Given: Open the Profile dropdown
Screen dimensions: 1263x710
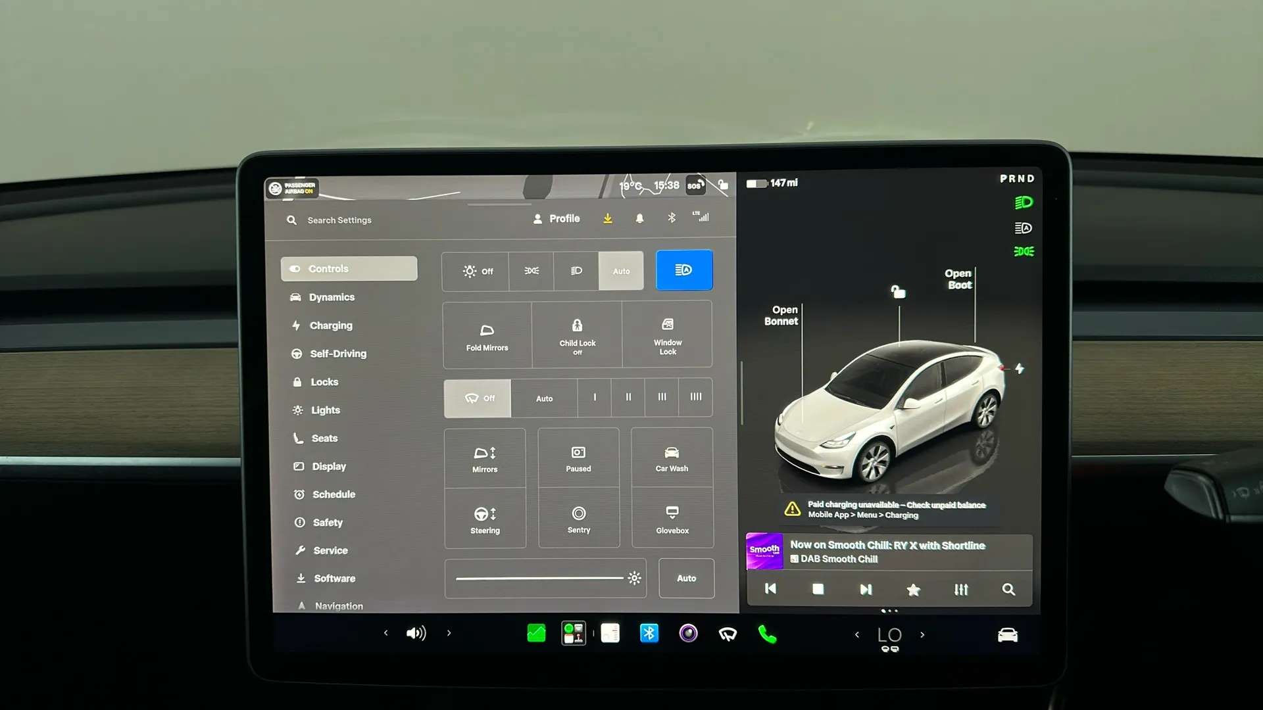Looking at the screenshot, I should coord(557,218).
